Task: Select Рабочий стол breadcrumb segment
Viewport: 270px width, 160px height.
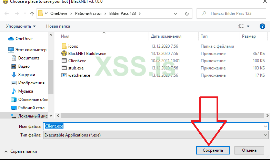Action: point(88,13)
